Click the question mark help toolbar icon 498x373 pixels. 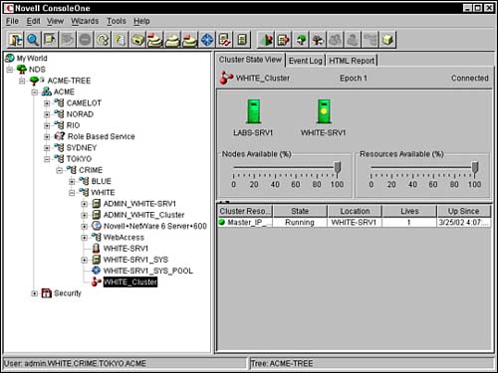[x=120, y=40]
